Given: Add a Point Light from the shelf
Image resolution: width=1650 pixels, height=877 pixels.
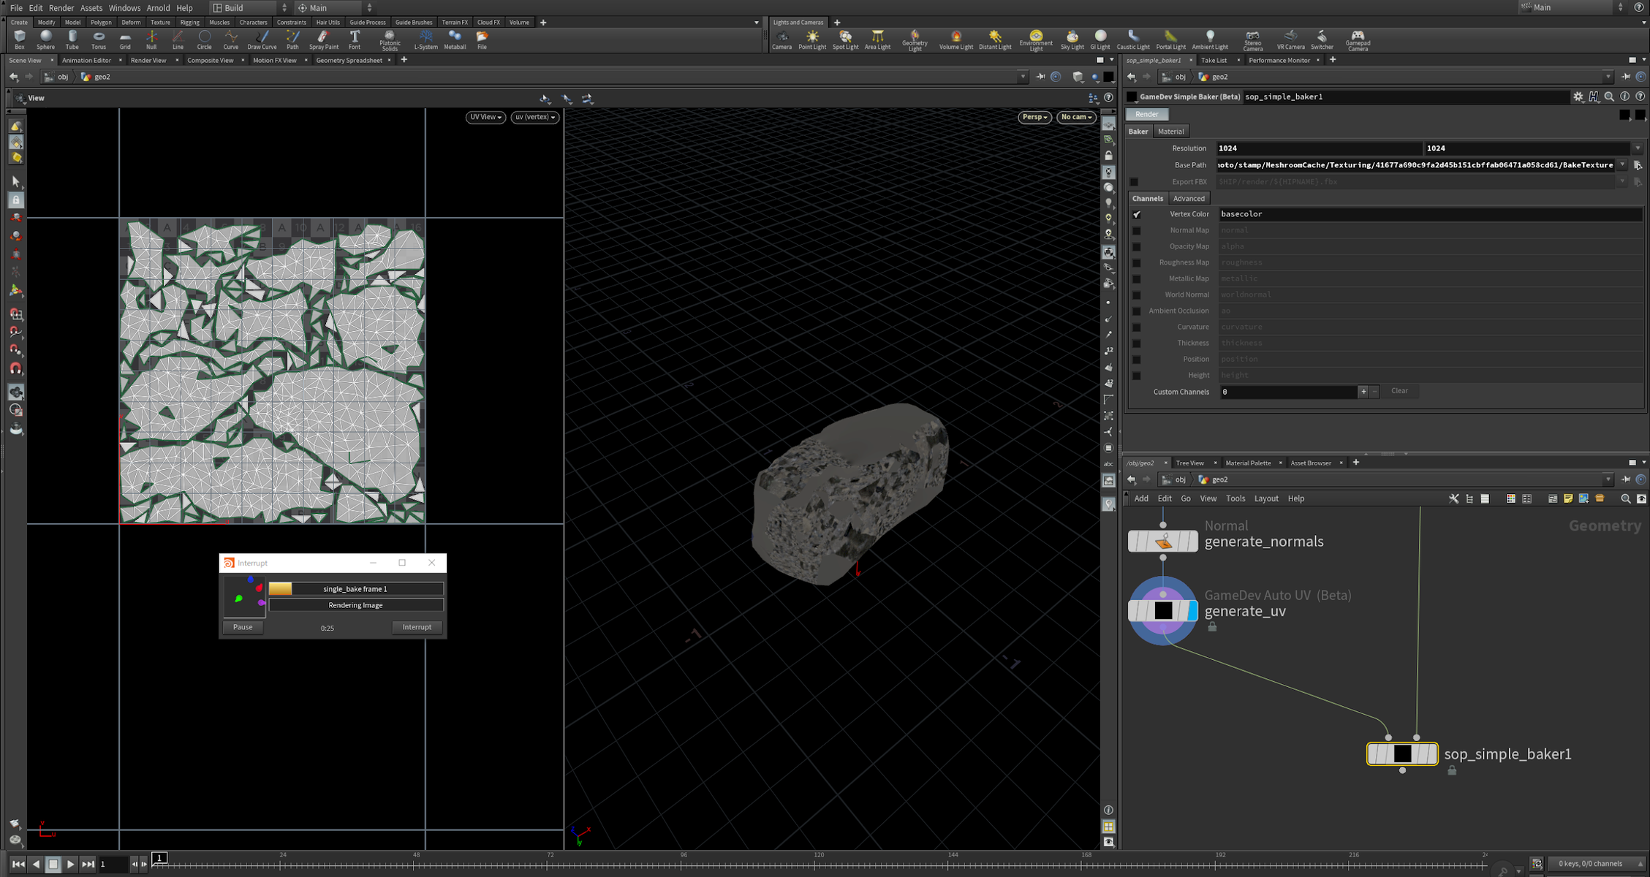Looking at the screenshot, I should [x=812, y=39].
